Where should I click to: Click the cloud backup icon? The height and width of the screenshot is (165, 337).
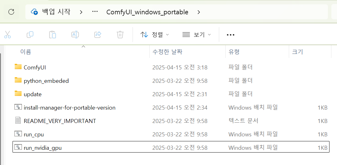click(34, 12)
